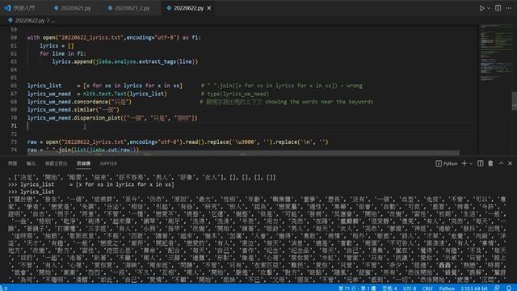Click the terminal '>>> lyrics_list' prompt line

click(x=32, y=192)
